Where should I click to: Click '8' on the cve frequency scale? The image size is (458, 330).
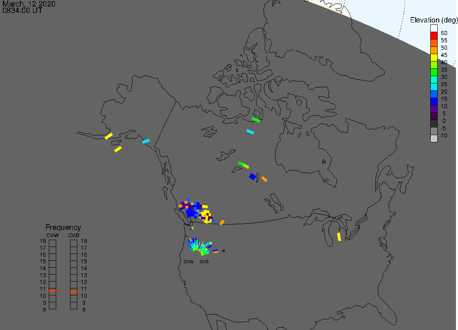pos(84,310)
